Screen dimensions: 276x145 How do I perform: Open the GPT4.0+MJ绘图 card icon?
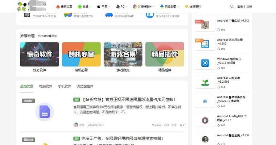tap(27, 15)
